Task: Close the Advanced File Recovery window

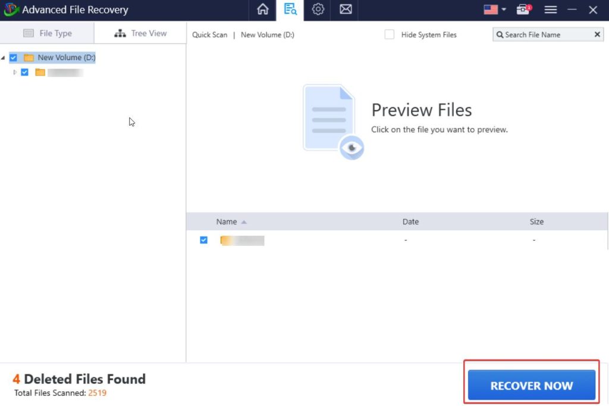Action: tap(593, 10)
